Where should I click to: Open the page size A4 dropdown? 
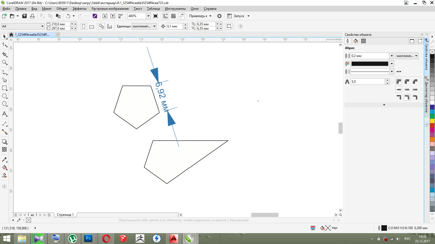pyautogui.click(x=42, y=26)
